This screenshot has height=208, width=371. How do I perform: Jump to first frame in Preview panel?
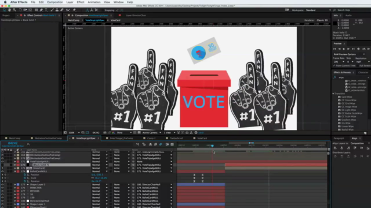334,49
